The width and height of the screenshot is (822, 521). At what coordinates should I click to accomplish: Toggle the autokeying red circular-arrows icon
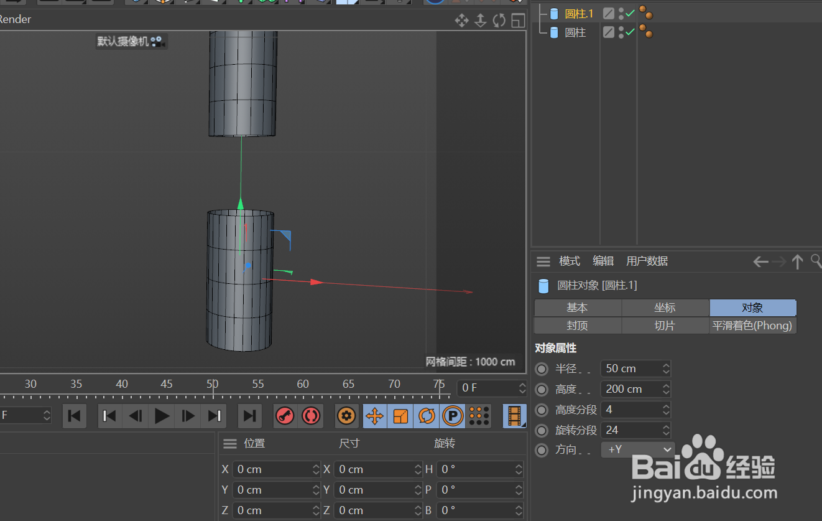click(x=310, y=416)
